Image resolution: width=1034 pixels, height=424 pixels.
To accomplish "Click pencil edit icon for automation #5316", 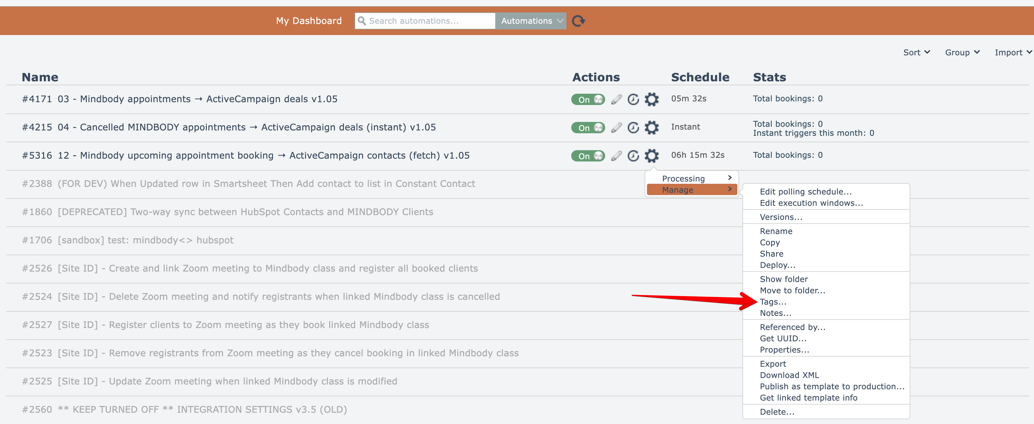I will [616, 156].
